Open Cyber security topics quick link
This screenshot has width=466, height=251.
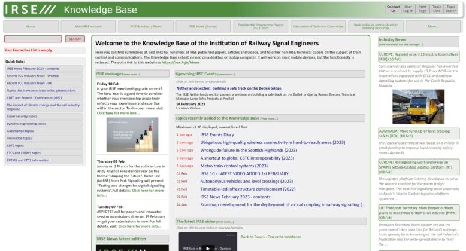(x=44, y=117)
